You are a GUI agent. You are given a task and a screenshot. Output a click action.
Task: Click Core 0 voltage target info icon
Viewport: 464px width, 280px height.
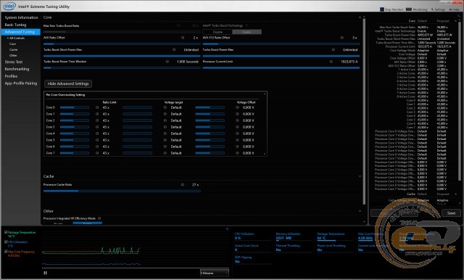(x=165, y=107)
